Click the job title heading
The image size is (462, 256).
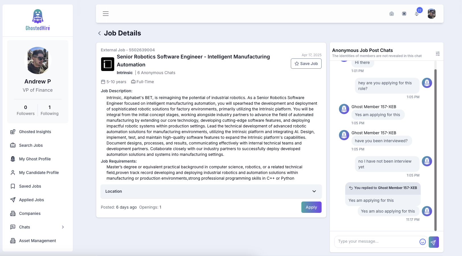[x=193, y=61]
